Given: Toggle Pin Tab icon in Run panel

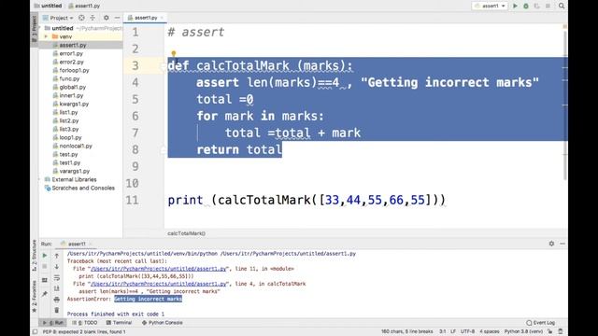Looking at the screenshot, I should tap(45, 293).
